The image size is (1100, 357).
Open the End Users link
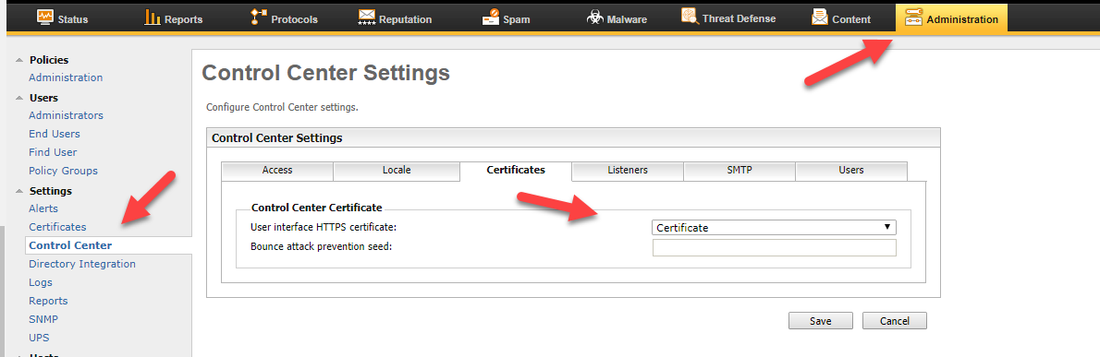55,134
